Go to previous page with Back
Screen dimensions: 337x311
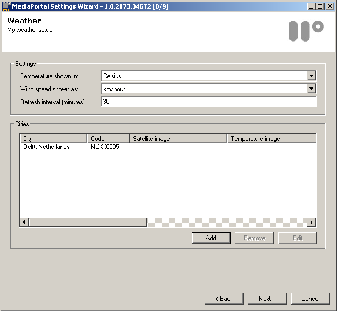point(224,299)
